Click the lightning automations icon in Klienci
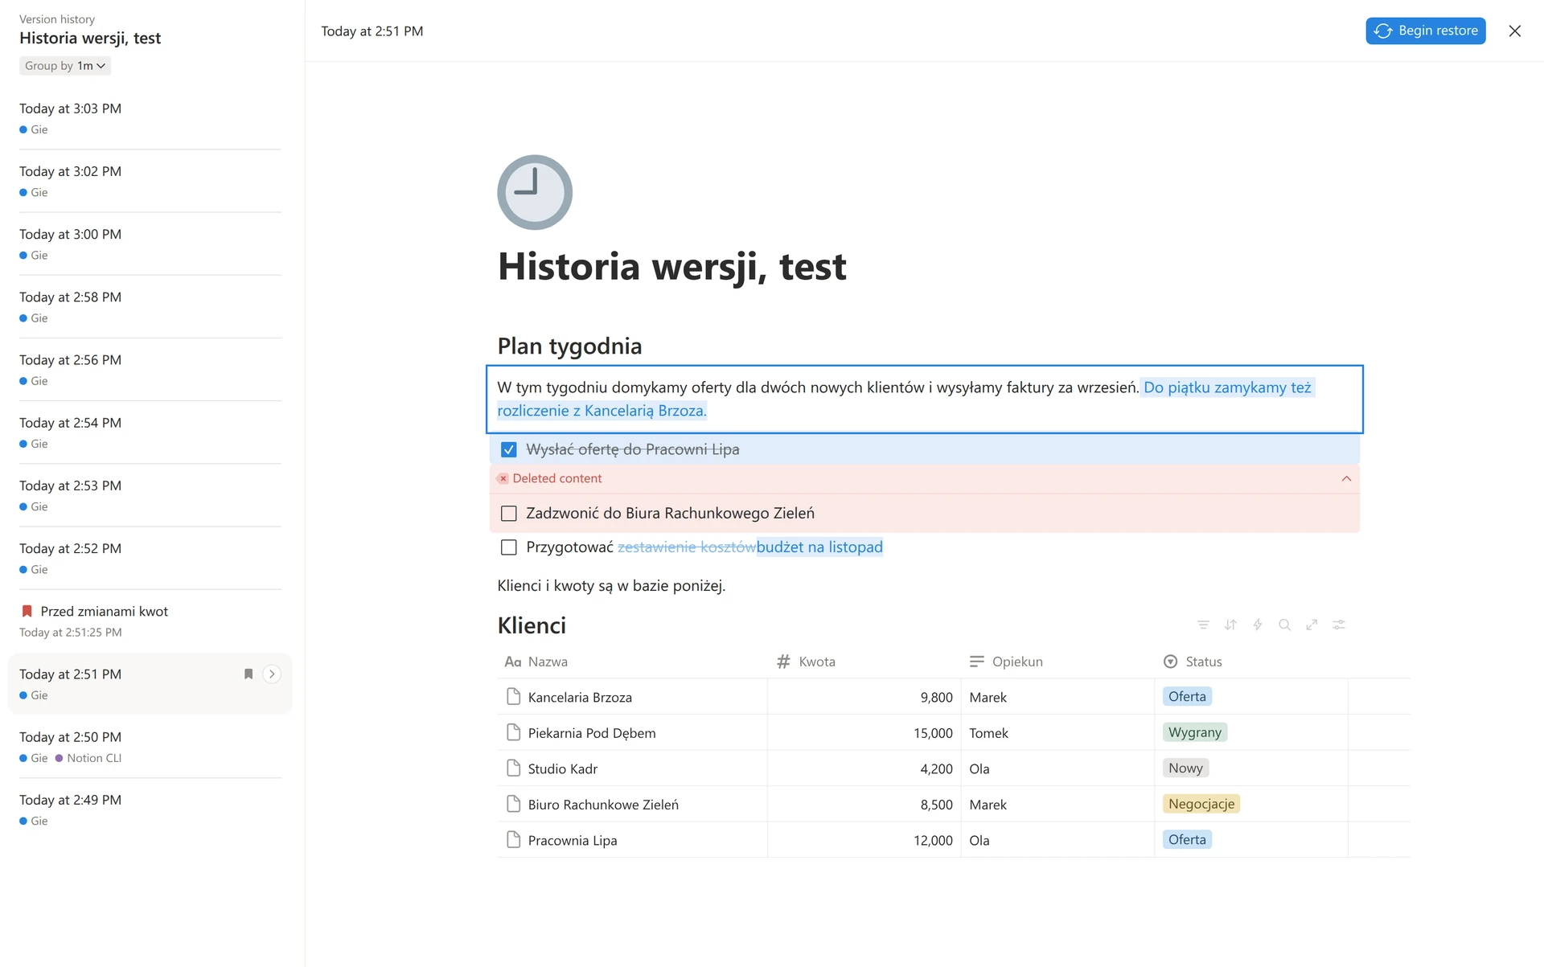The image size is (1544, 967). 1258,625
